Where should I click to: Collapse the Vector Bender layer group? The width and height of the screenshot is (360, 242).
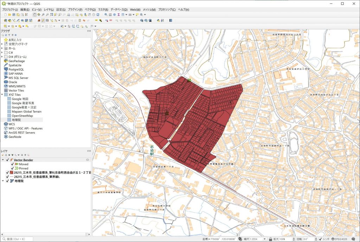click(3, 160)
